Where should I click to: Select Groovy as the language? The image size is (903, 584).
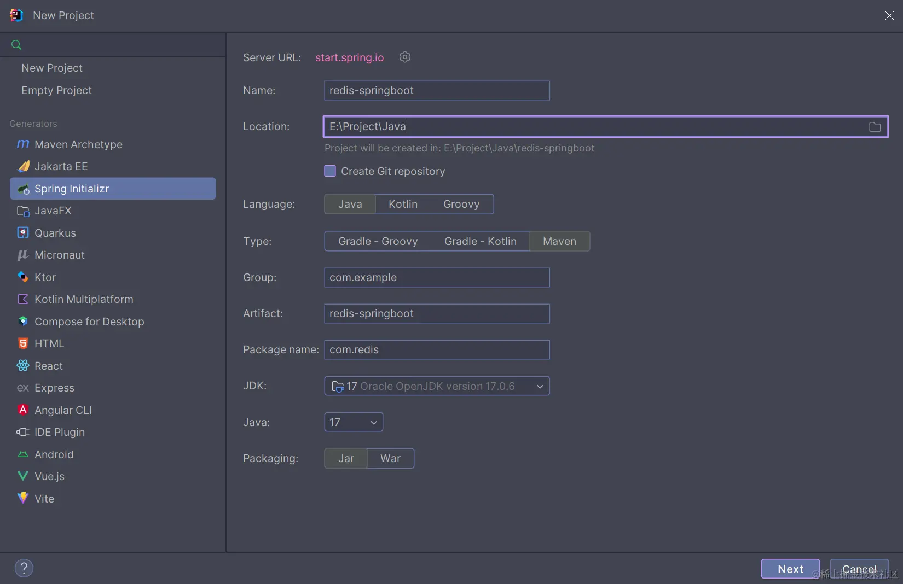pos(461,204)
